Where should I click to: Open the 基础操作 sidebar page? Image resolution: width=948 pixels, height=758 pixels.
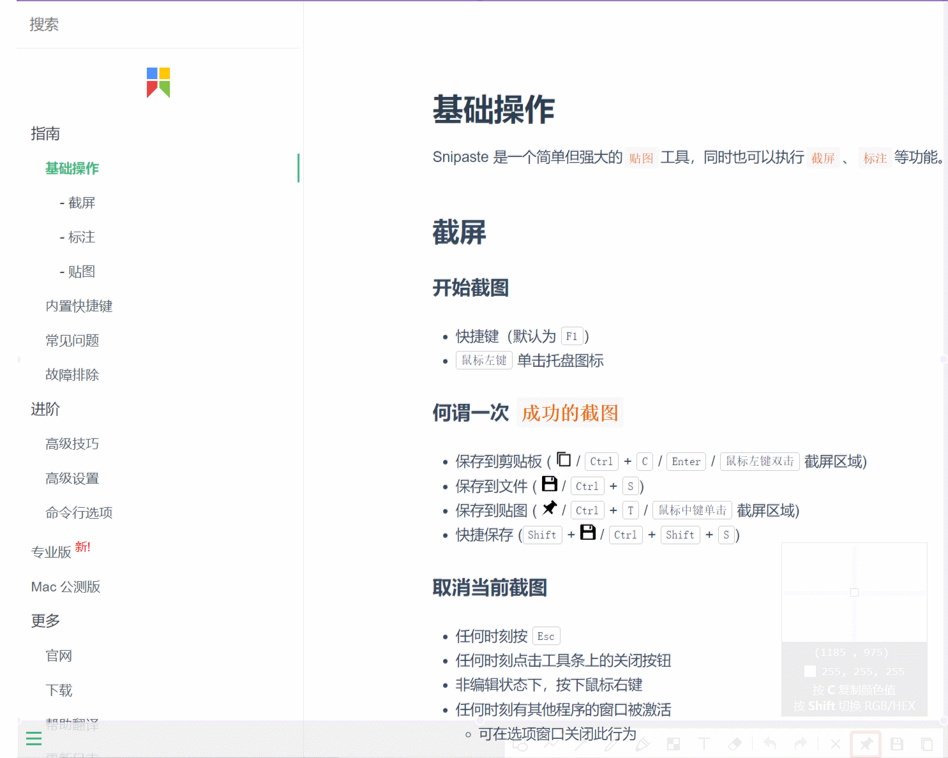(x=72, y=168)
